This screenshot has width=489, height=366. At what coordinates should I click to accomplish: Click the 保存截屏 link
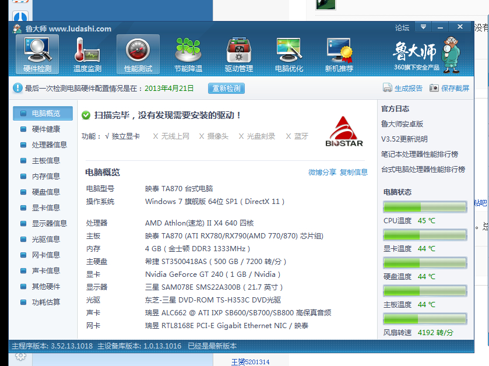pyautogui.click(x=455, y=88)
